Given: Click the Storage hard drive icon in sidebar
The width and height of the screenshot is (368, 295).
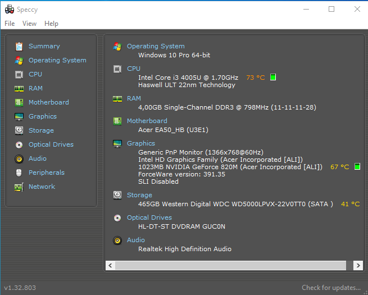Looking at the screenshot, I should [19, 130].
